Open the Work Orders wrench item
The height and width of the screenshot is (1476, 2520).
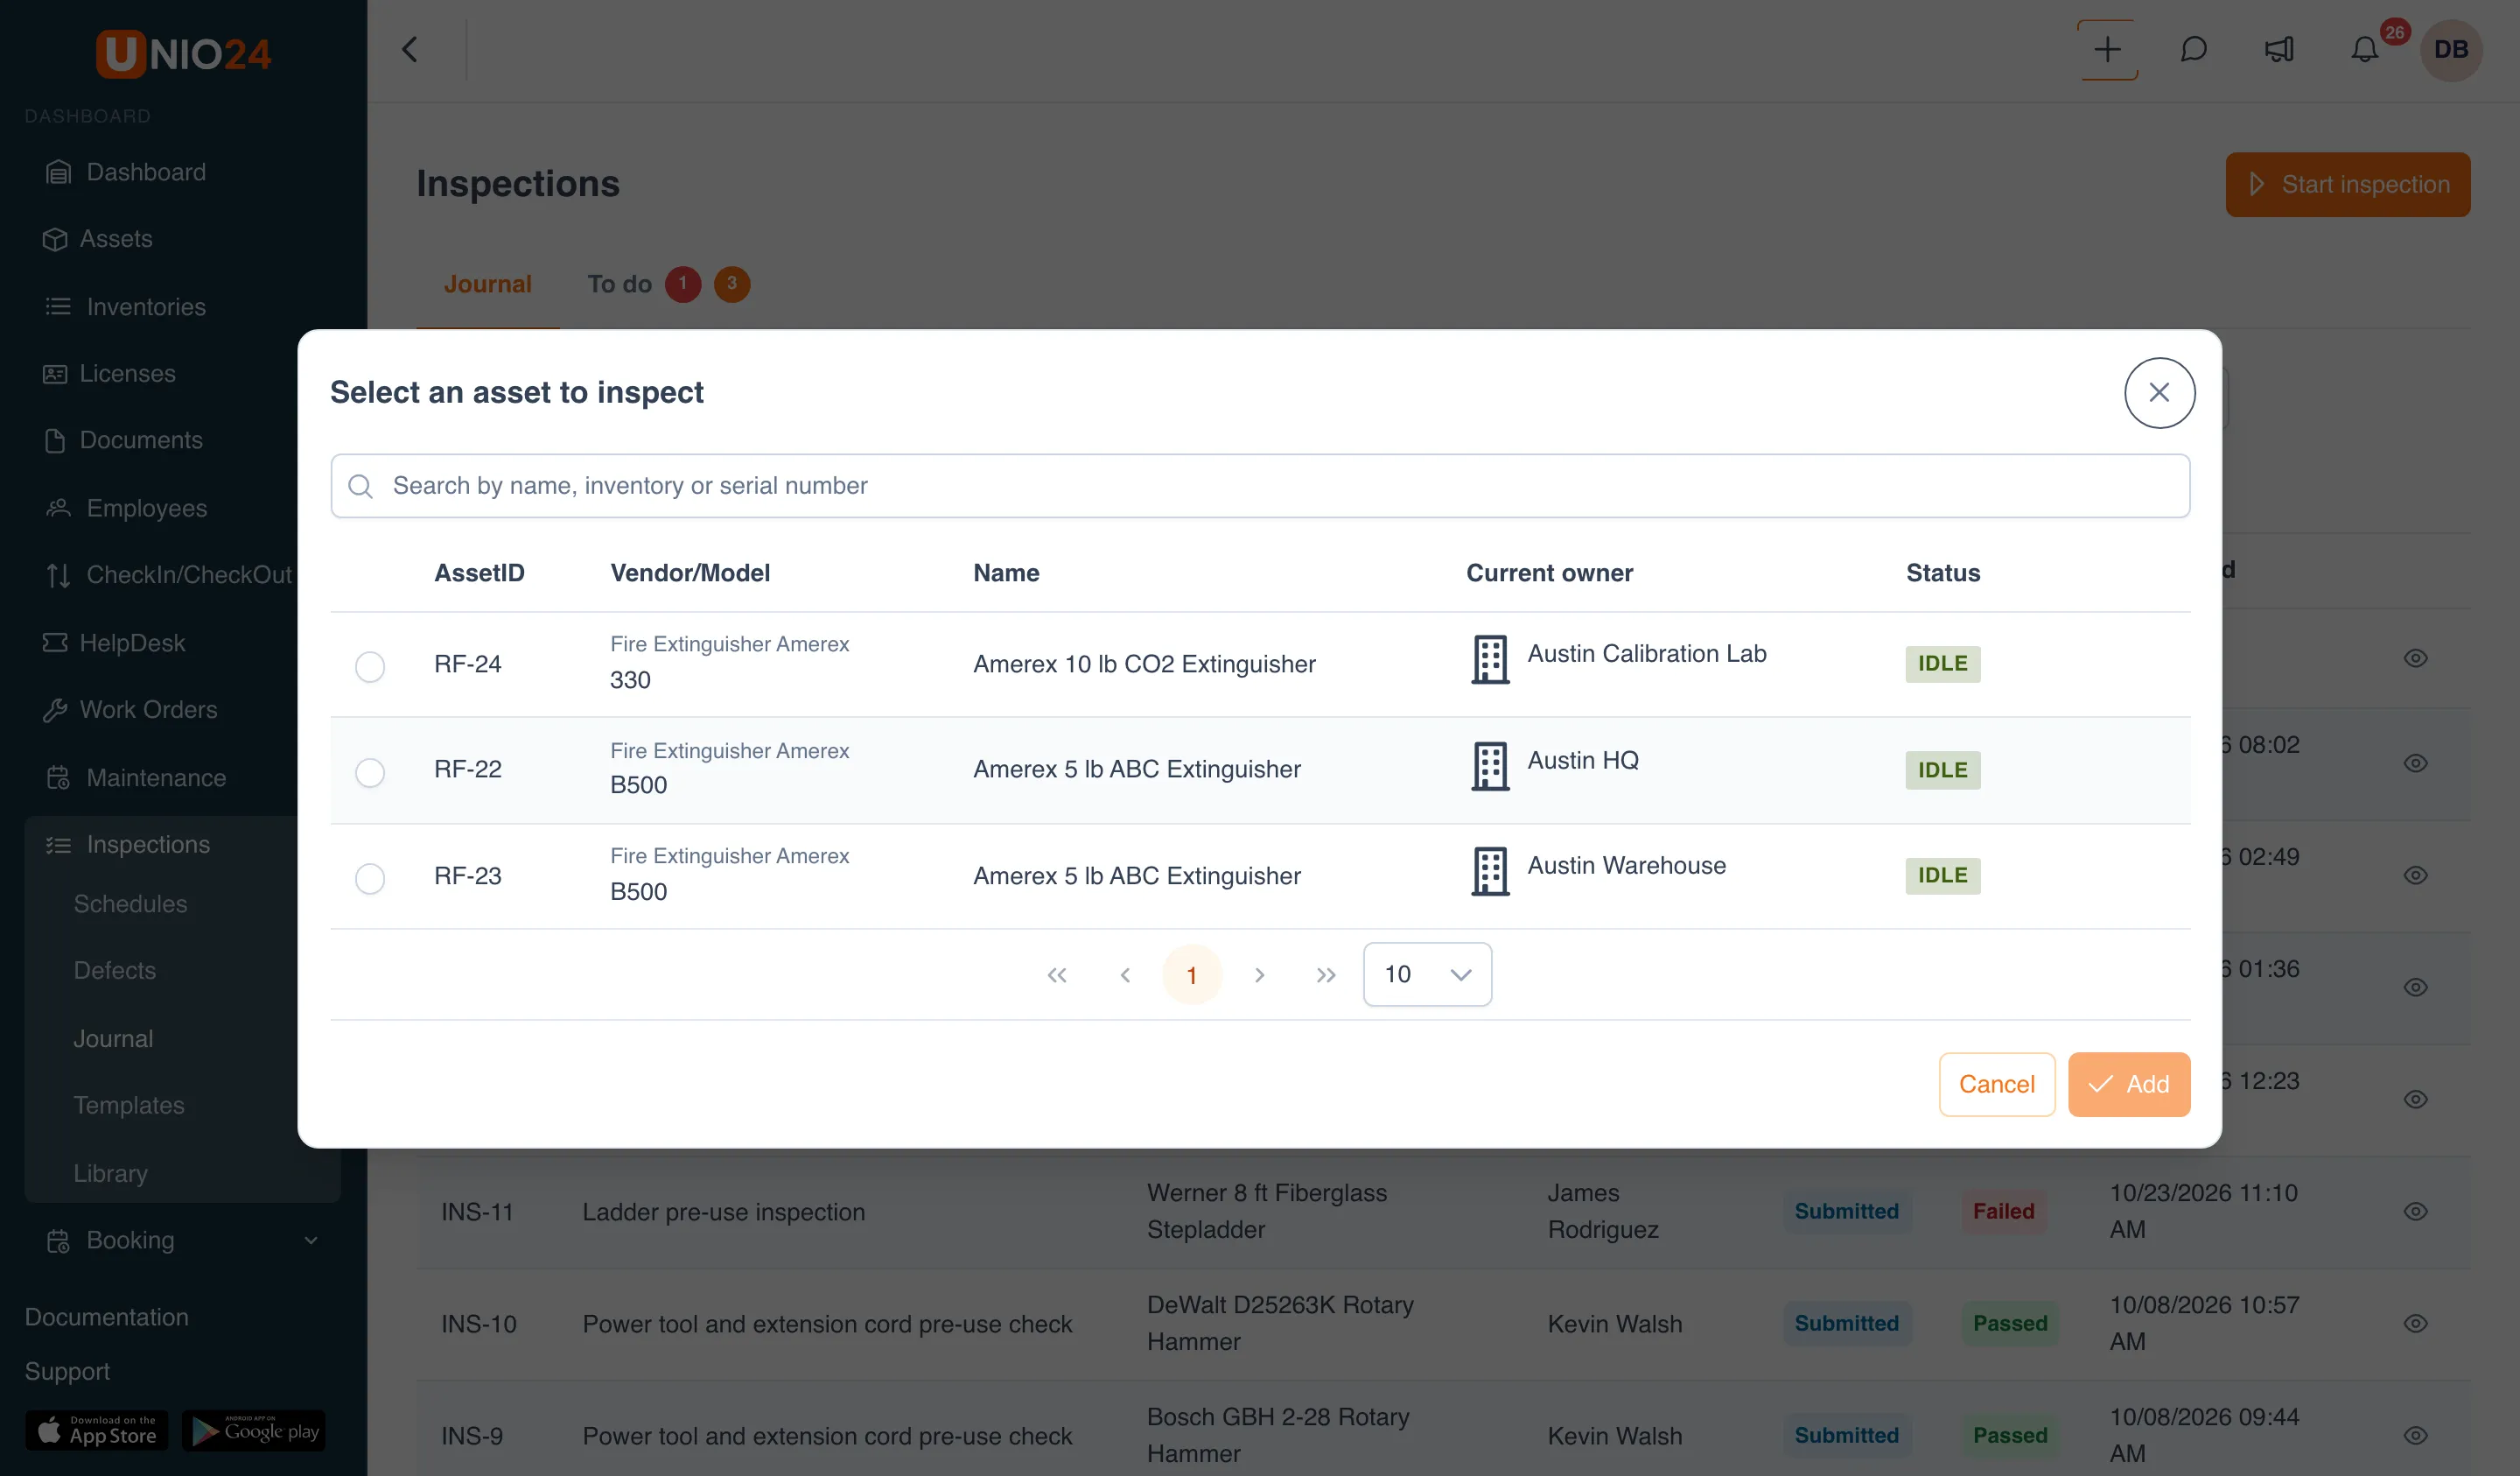[130, 709]
